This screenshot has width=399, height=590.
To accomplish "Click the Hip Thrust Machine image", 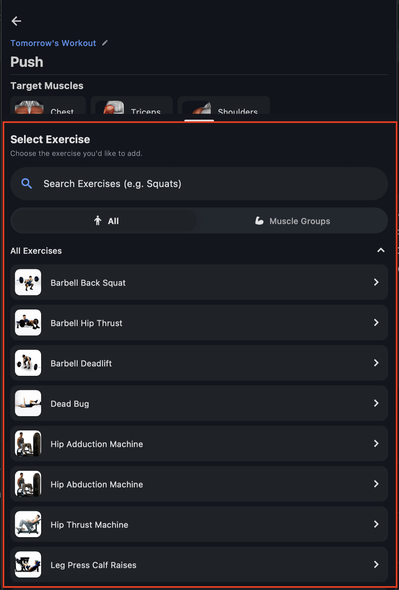I will [x=28, y=524].
